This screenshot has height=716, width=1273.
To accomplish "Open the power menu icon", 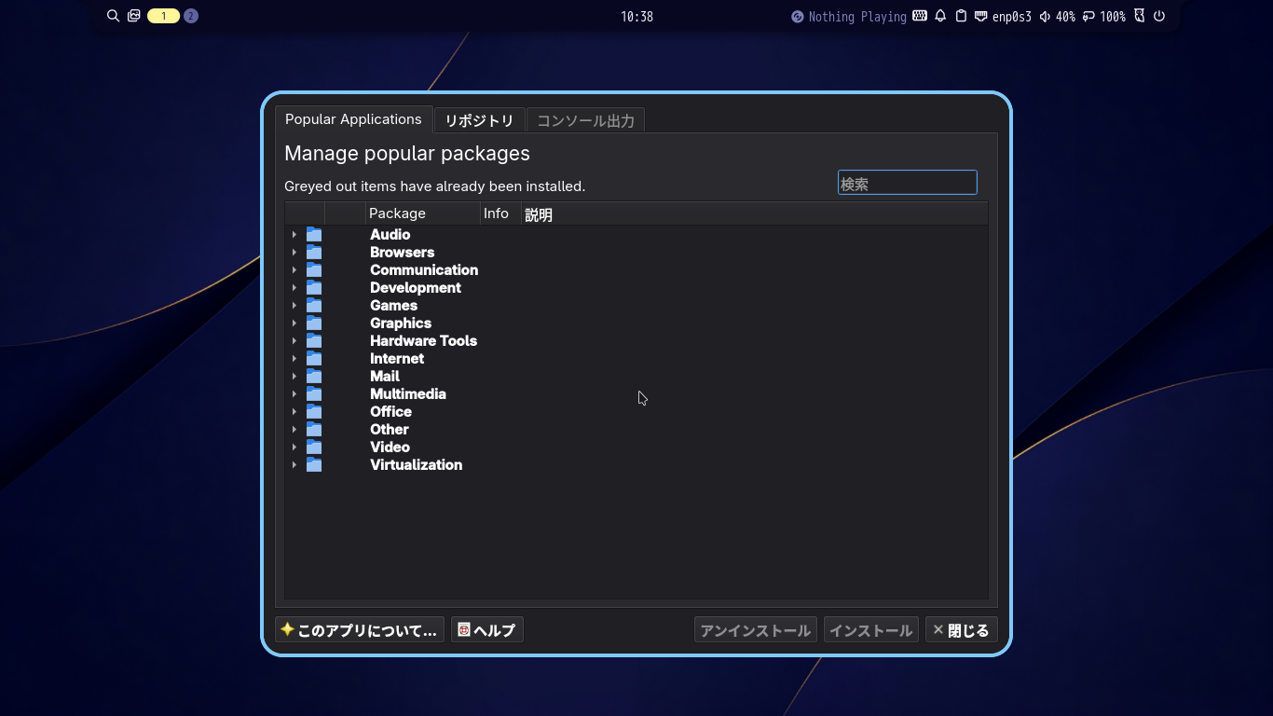I will (x=1159, y=16).
